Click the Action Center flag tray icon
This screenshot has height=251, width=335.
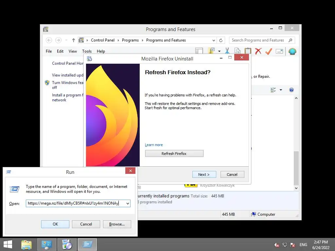(292, 245)
